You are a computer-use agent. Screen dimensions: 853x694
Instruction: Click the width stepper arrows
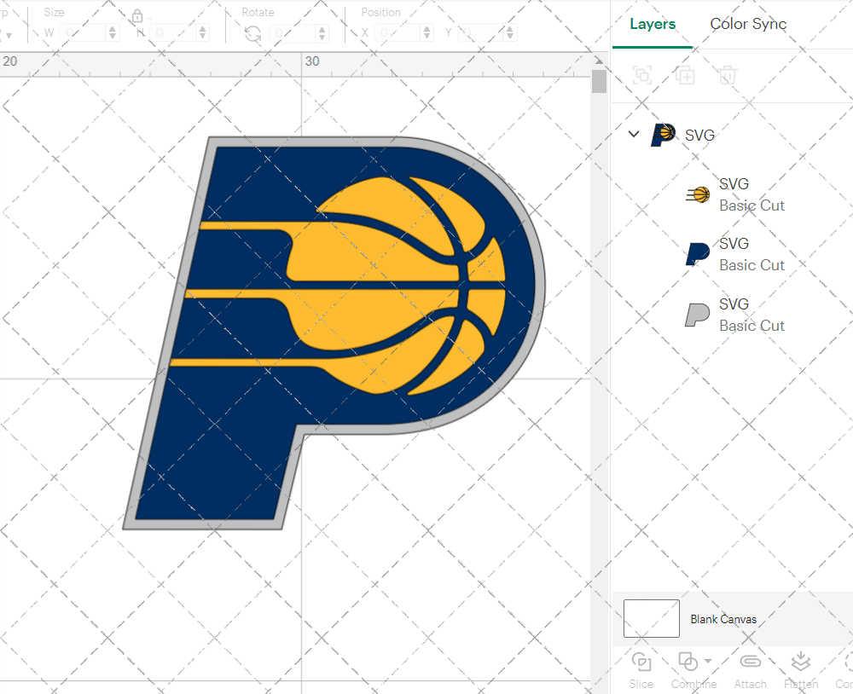[113, 32]
